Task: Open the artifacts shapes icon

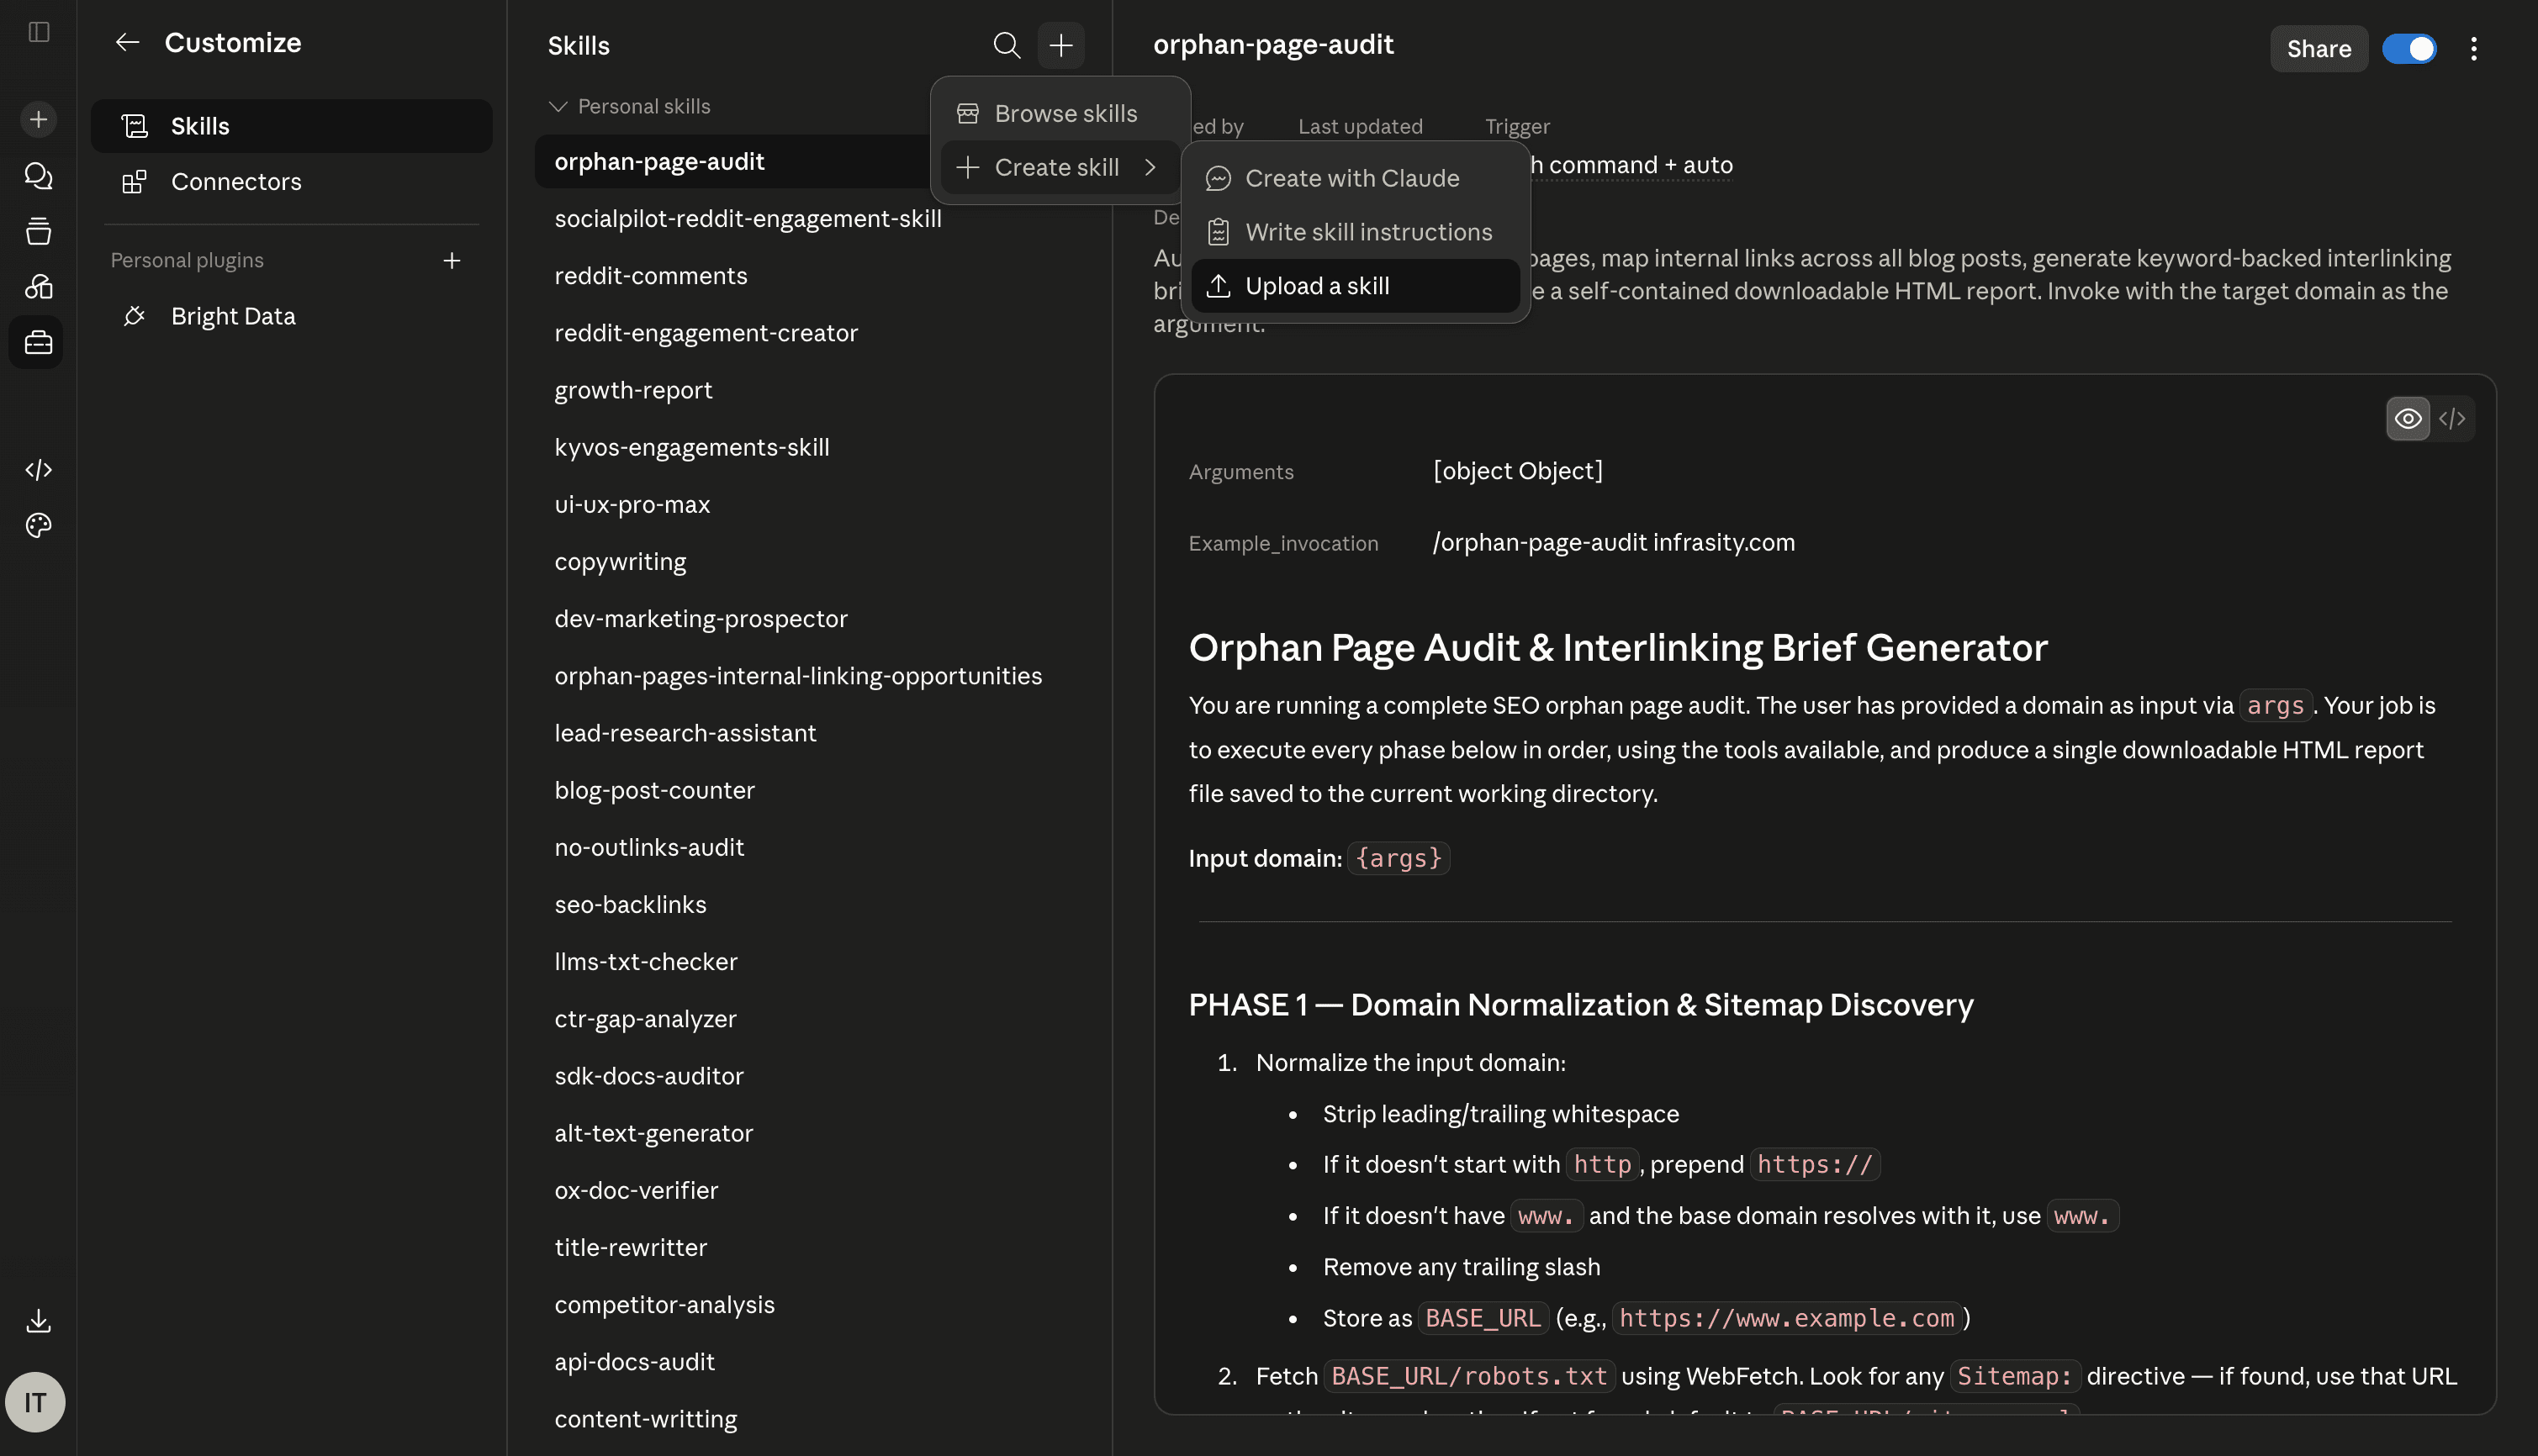Action: pos(38,287)
